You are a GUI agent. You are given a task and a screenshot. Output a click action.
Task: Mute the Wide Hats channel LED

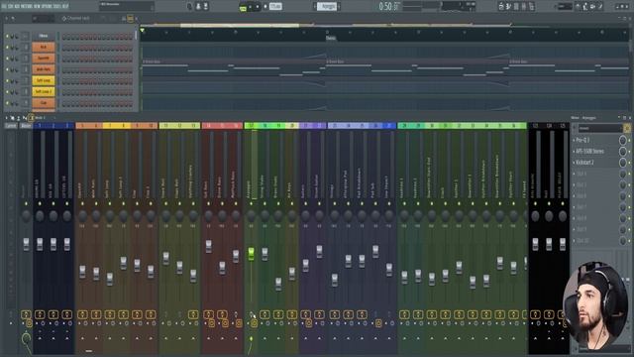point(7,69)
